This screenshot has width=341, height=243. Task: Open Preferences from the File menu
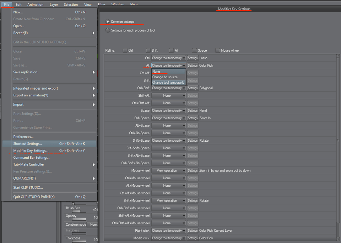point(23,137)
